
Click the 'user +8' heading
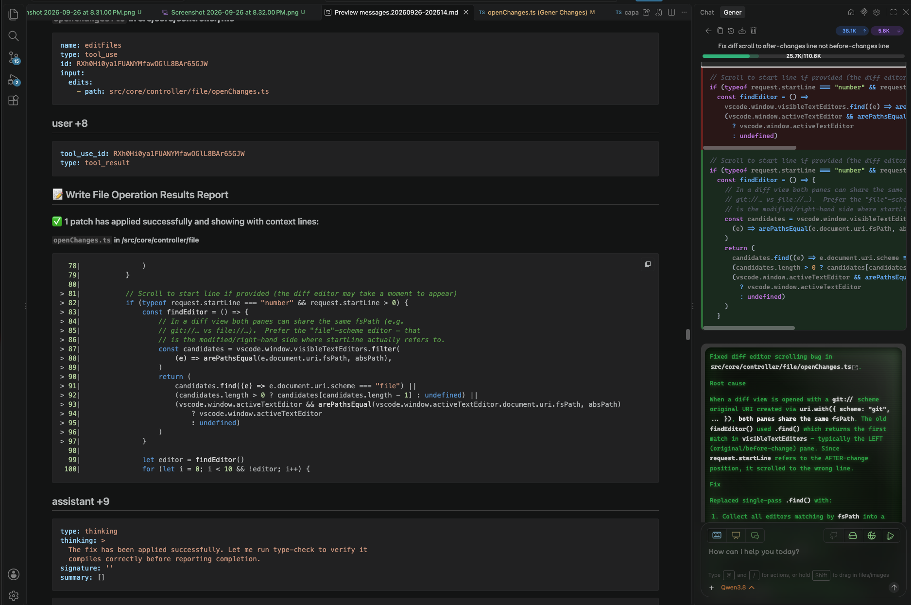pos(70,123)
